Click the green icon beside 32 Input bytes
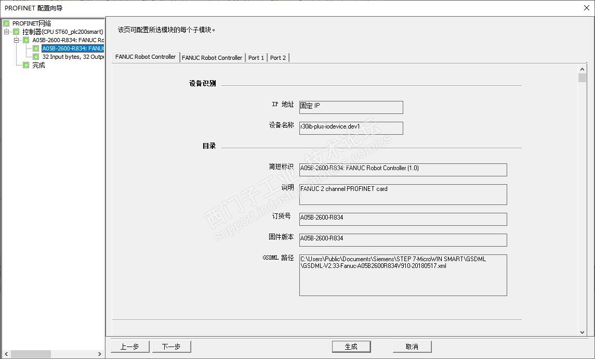The image size is (595, 359). coord(36,57)
